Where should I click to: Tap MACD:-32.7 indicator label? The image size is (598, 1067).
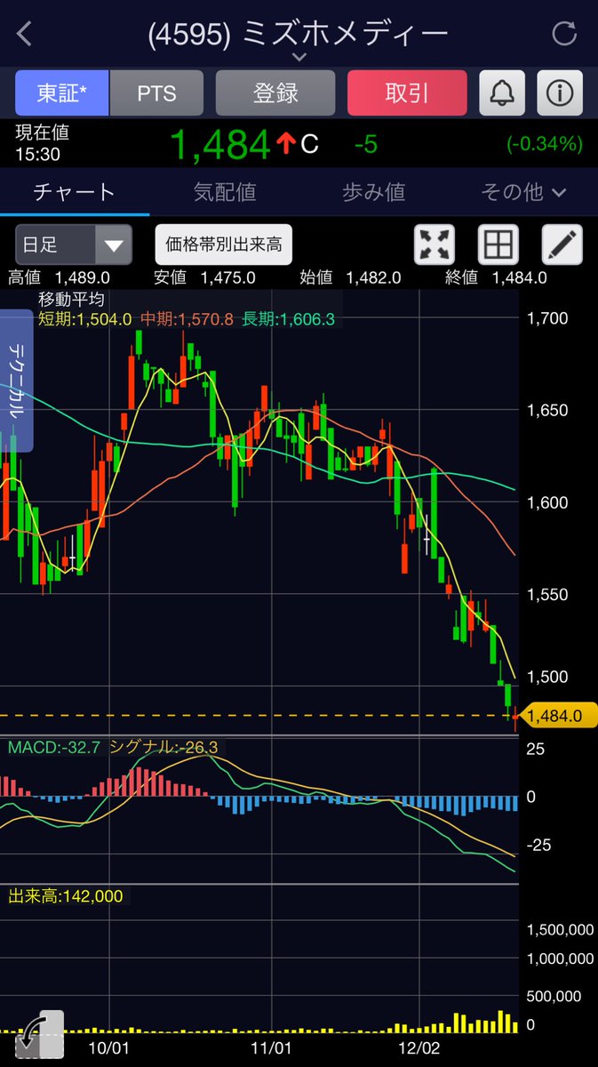53,749
